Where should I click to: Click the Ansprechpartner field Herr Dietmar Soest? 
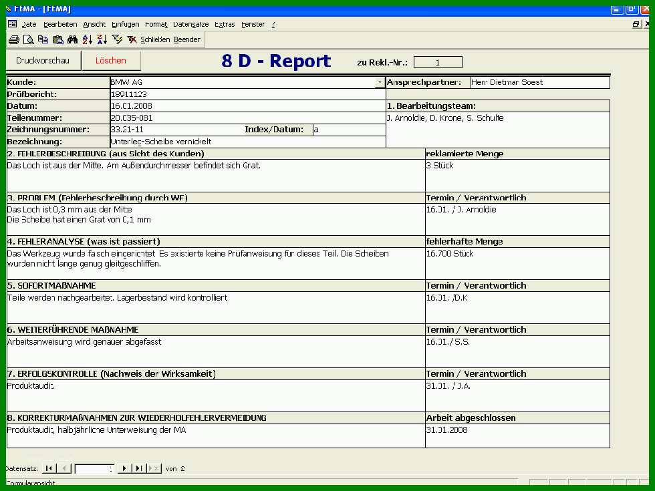(540, 82)
